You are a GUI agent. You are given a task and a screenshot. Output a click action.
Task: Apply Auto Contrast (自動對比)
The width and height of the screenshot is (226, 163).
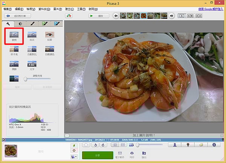point(32,51)
